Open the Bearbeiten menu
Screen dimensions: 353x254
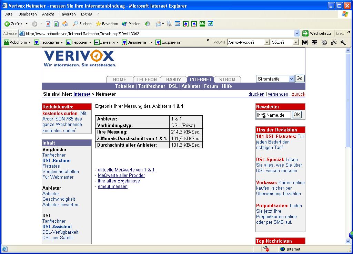pos(28,14)
